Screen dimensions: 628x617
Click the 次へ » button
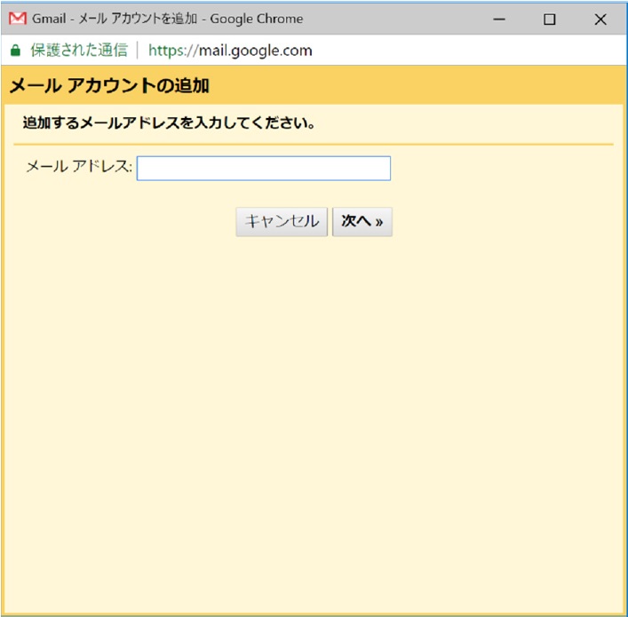point(362,221)
